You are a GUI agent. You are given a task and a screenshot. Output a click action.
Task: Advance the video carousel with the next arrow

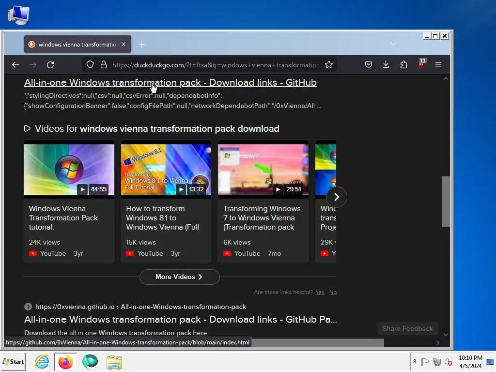[x=337, y=197]
